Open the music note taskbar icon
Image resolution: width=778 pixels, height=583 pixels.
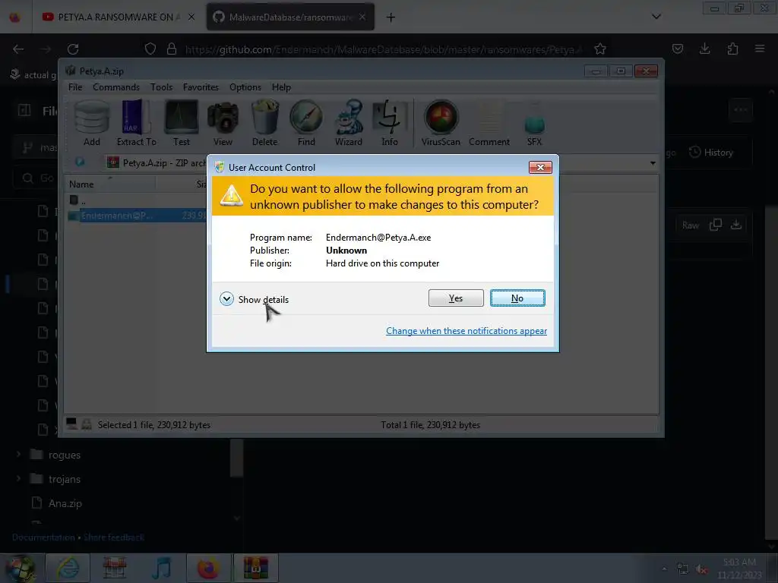coord(162,568)
